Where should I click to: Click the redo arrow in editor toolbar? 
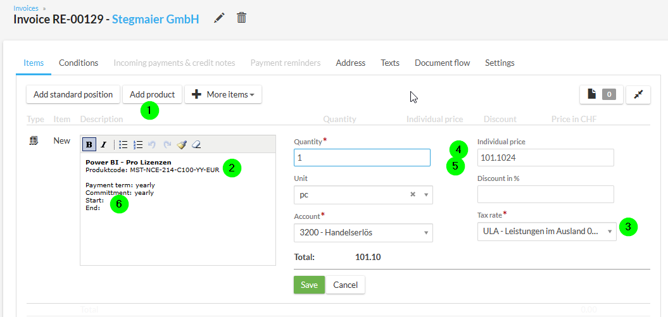pos(167,145)
